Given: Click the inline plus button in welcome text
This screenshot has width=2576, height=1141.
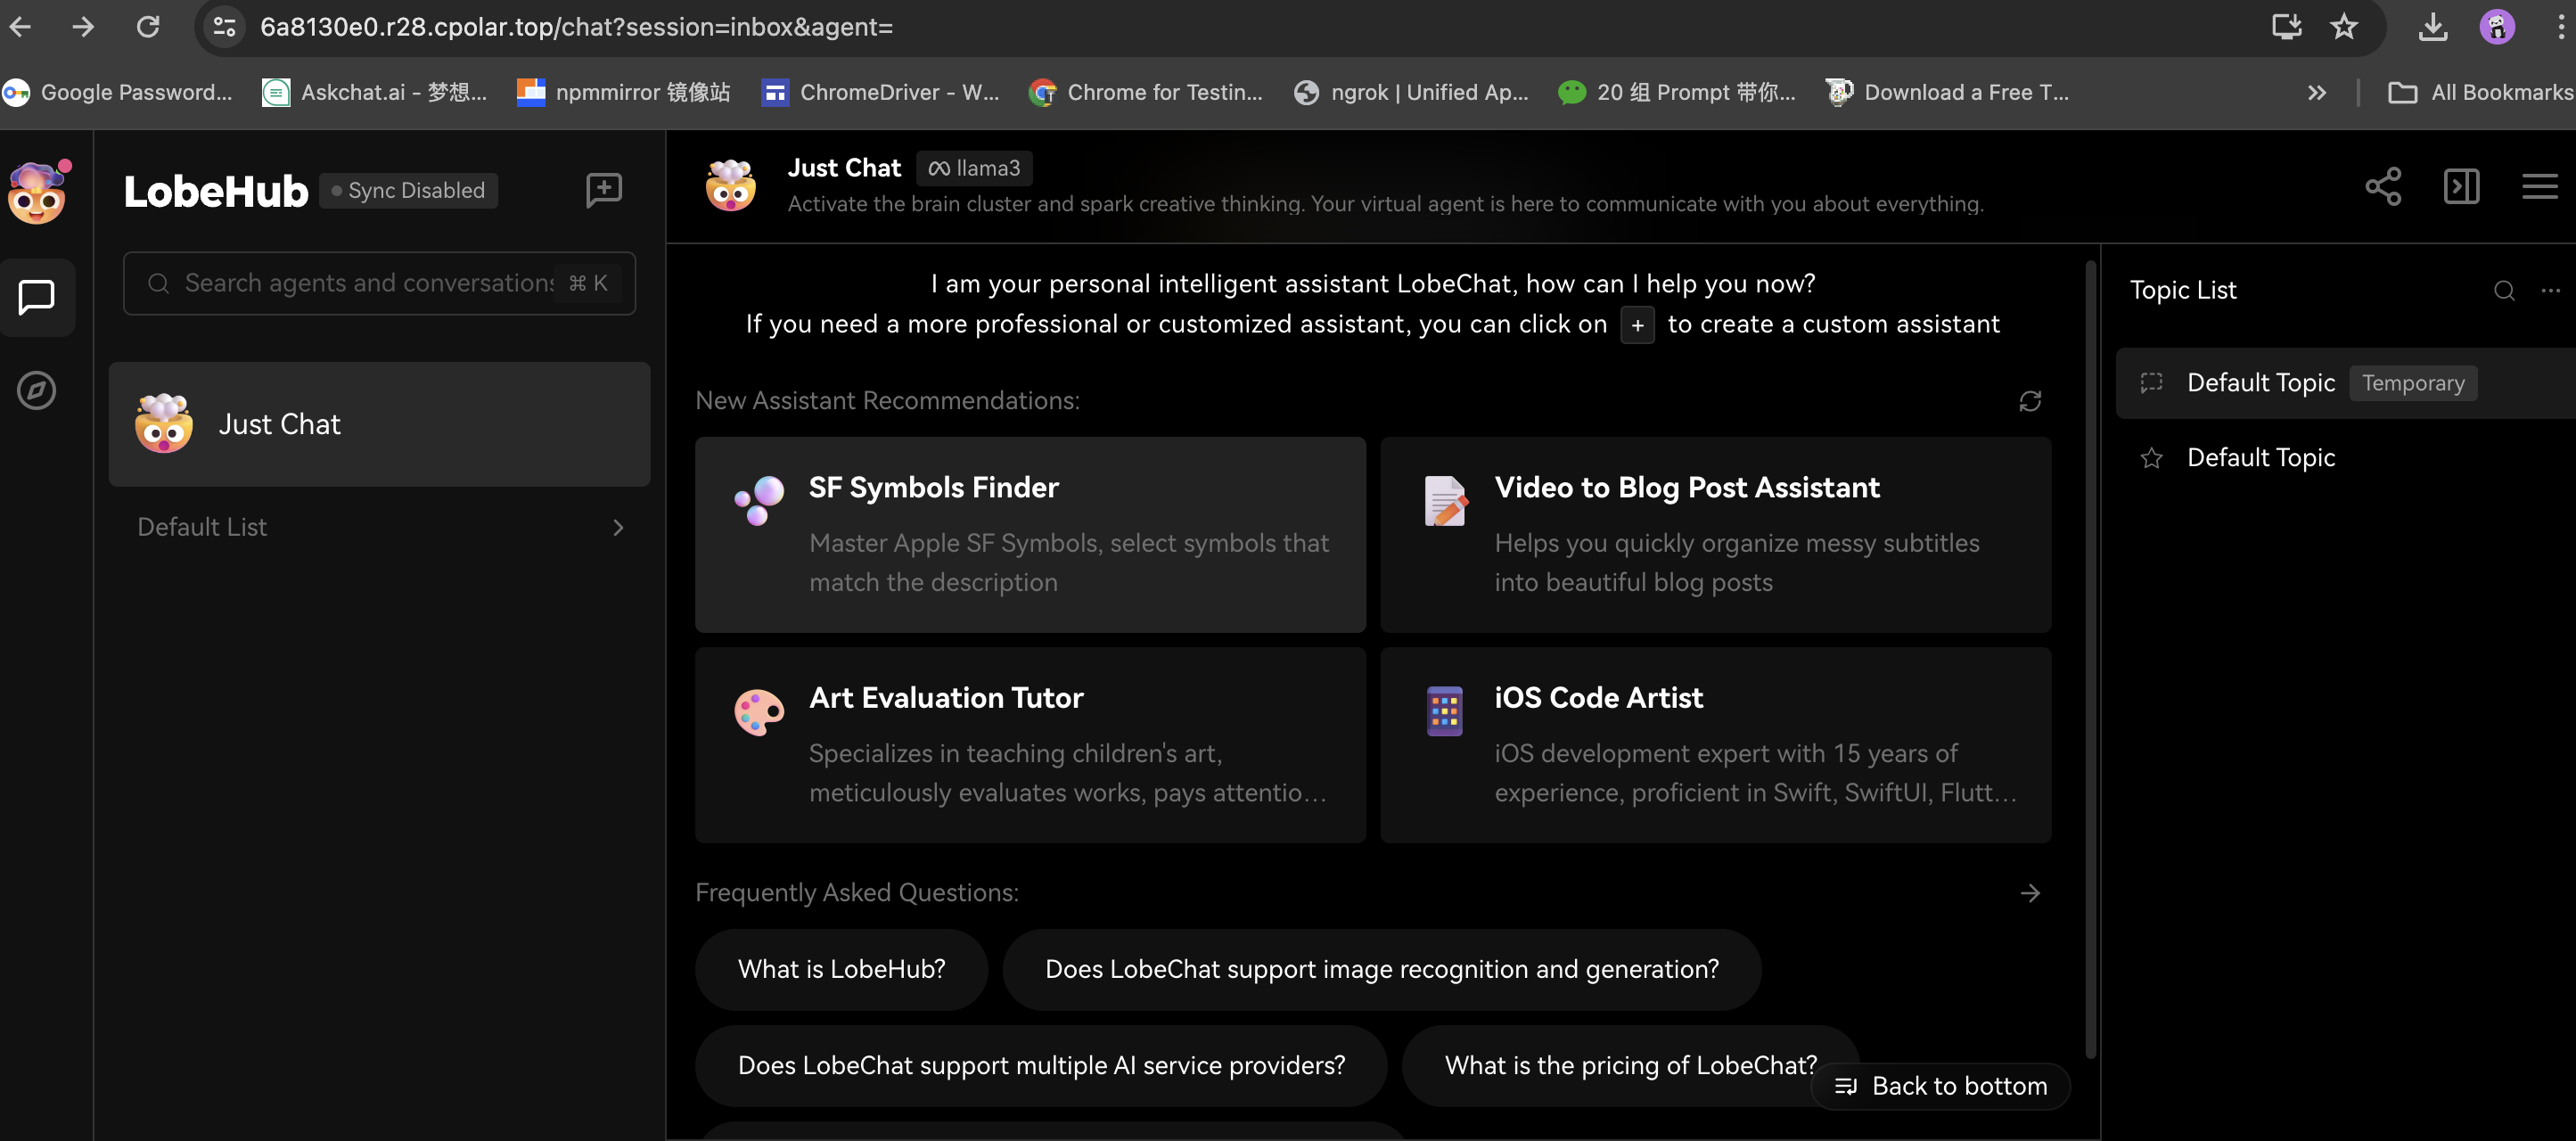Looking at the screenshot, I should pyautogui.click(x=1637, y=325).
